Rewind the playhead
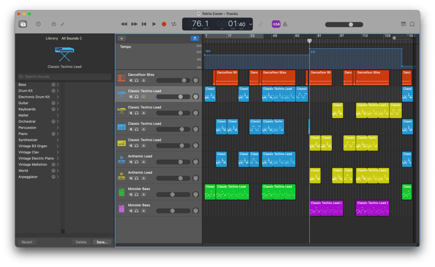 click(124, 24)
